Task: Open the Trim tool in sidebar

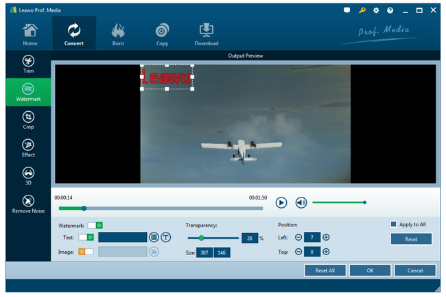Action: pos(28,64)
